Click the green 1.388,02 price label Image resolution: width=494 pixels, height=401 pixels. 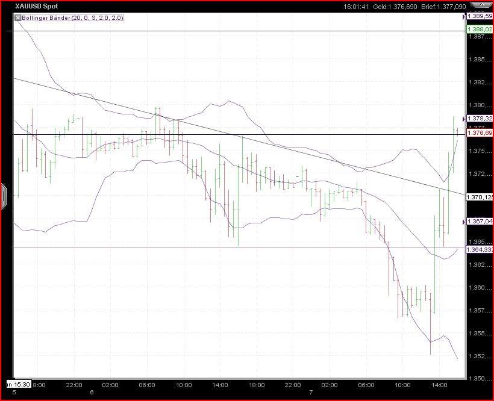click(x=479, y=28)
